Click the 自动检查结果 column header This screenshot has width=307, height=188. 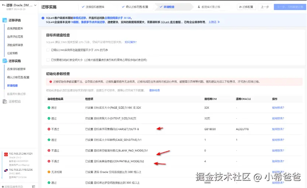pos(55,99)
